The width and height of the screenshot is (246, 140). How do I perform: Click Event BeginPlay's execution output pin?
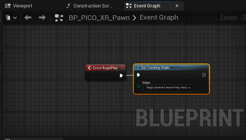click(121, 76)
